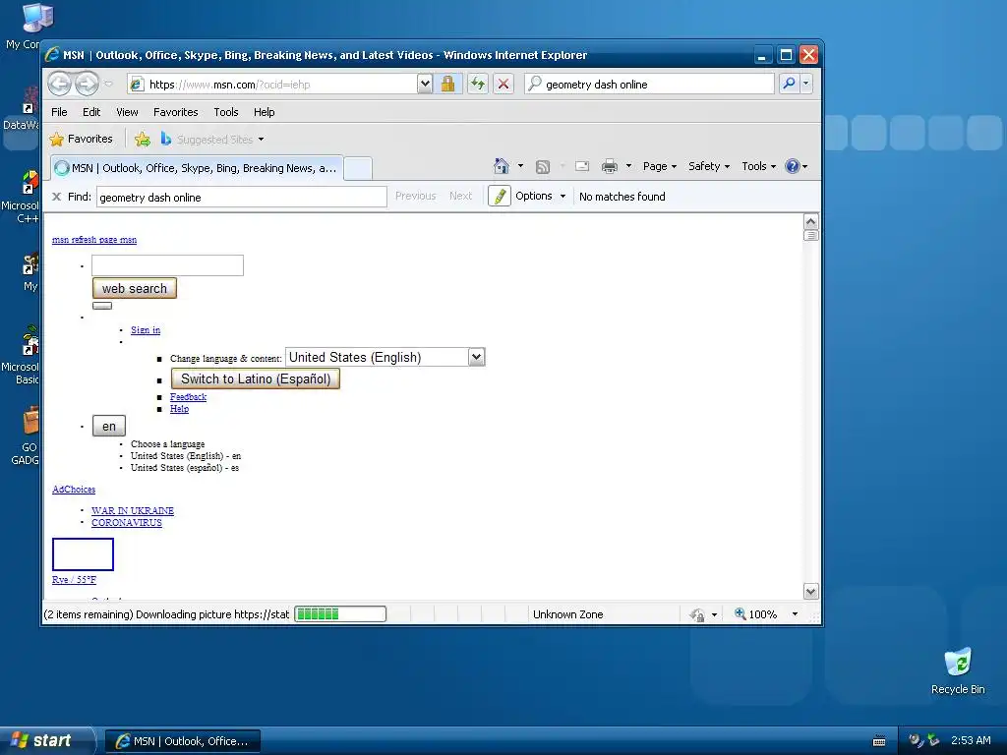Click the Feedback link

(188, 397)
